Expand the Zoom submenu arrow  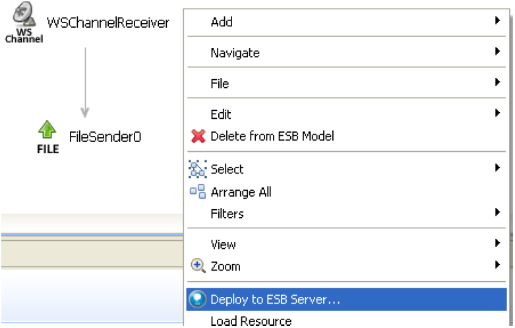click(x=497, y=265)
